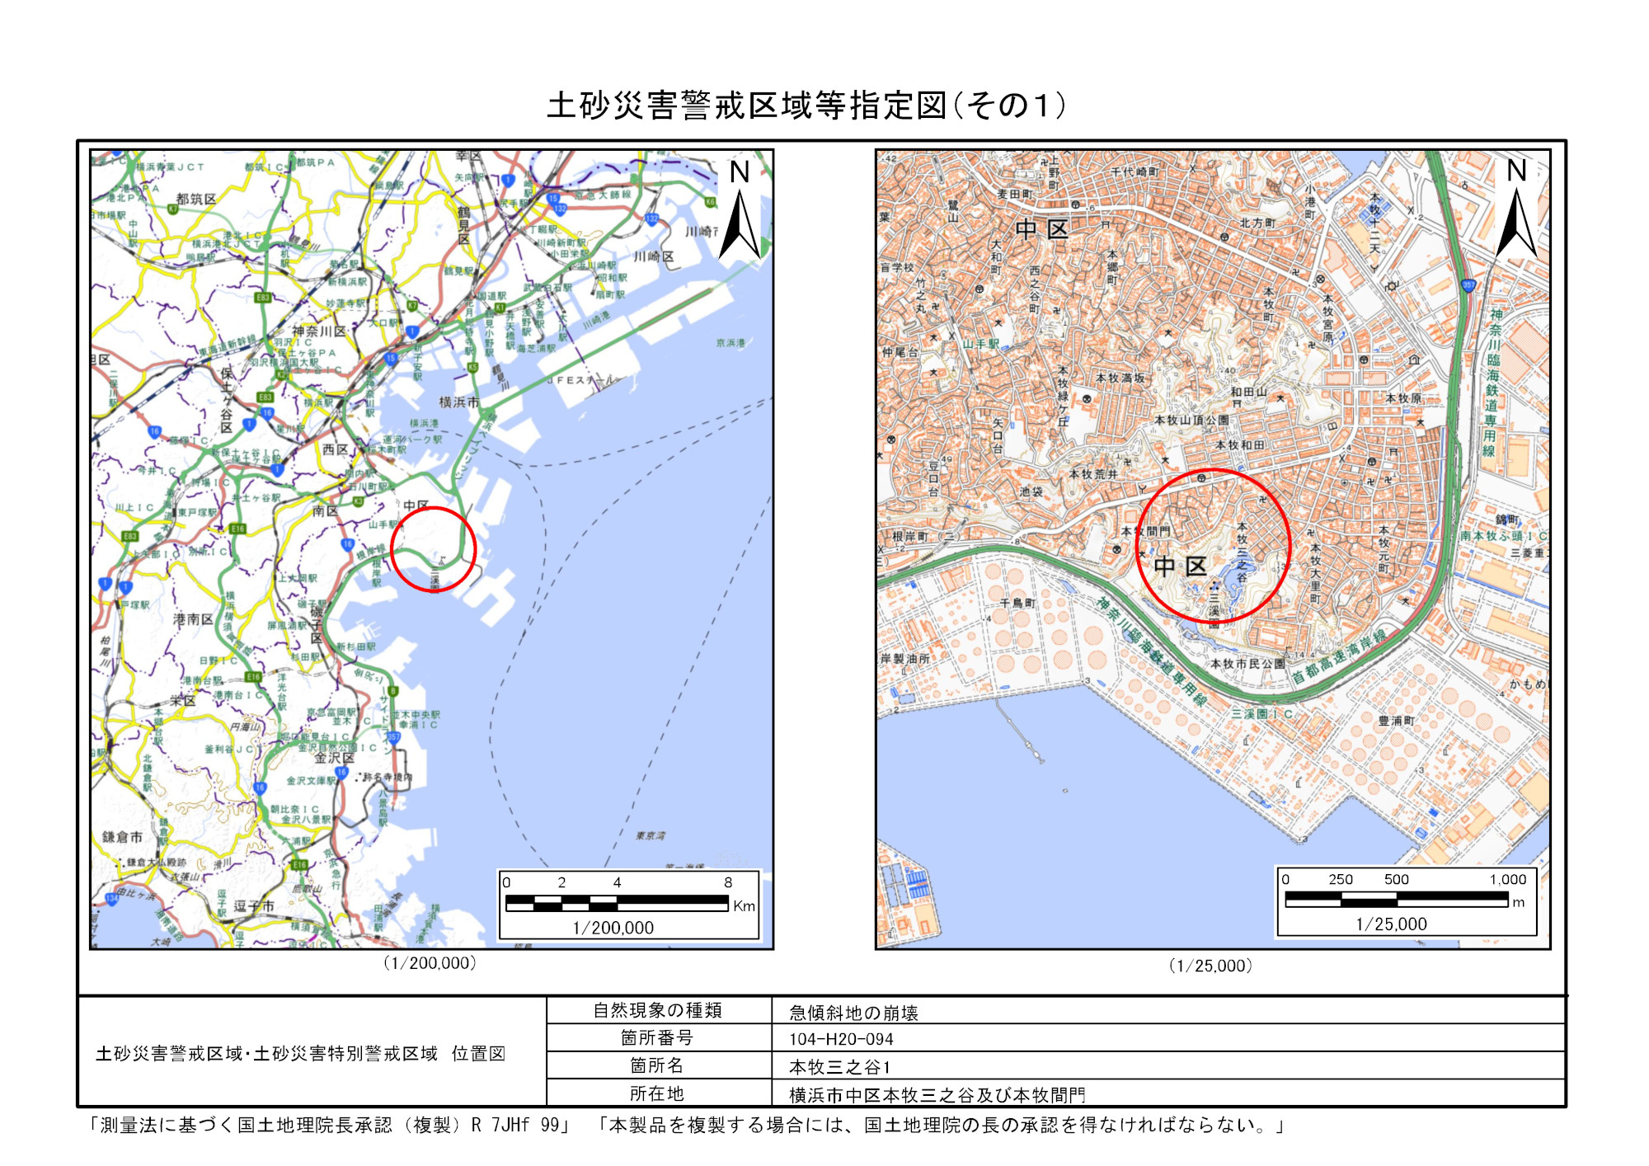
Task: Click the address 横浜市中区本牧三之谷及び本牧間門
Action: tap(937, 1095)
